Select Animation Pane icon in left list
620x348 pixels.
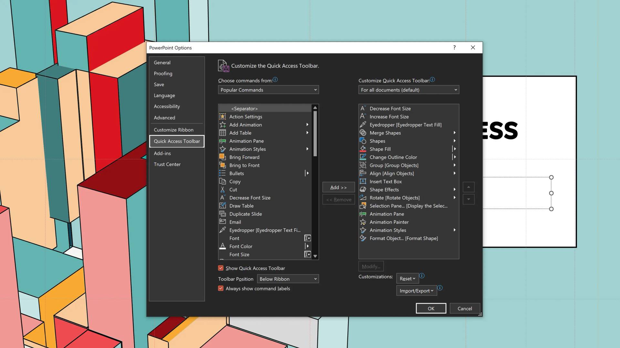coord(222,141)
